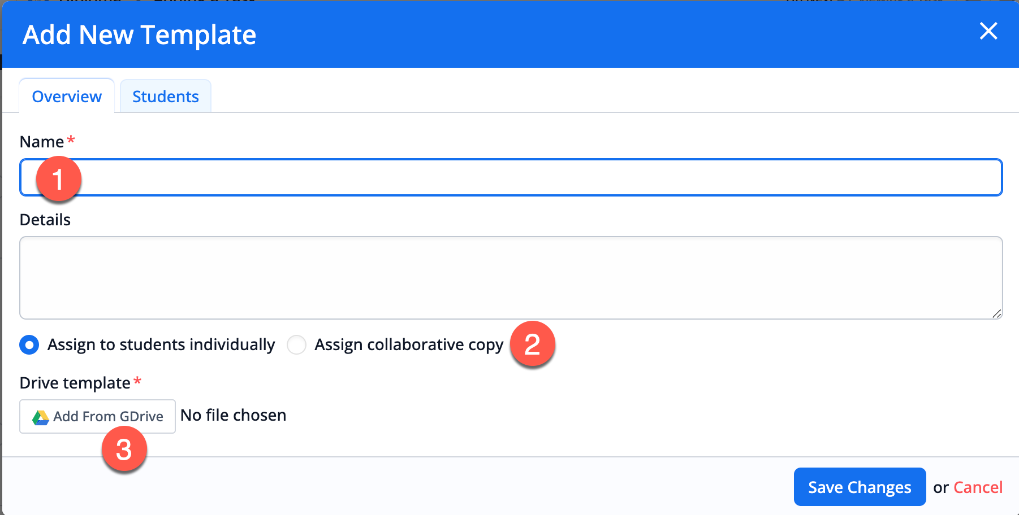Click the Google Drive icon
The image size is (1019, 515).
[40, 417]
